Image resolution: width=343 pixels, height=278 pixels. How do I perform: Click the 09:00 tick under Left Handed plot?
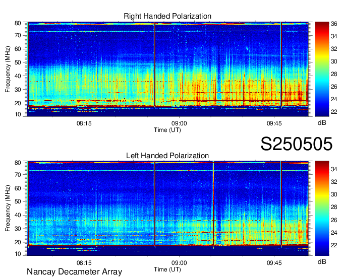tap(179, 263)
